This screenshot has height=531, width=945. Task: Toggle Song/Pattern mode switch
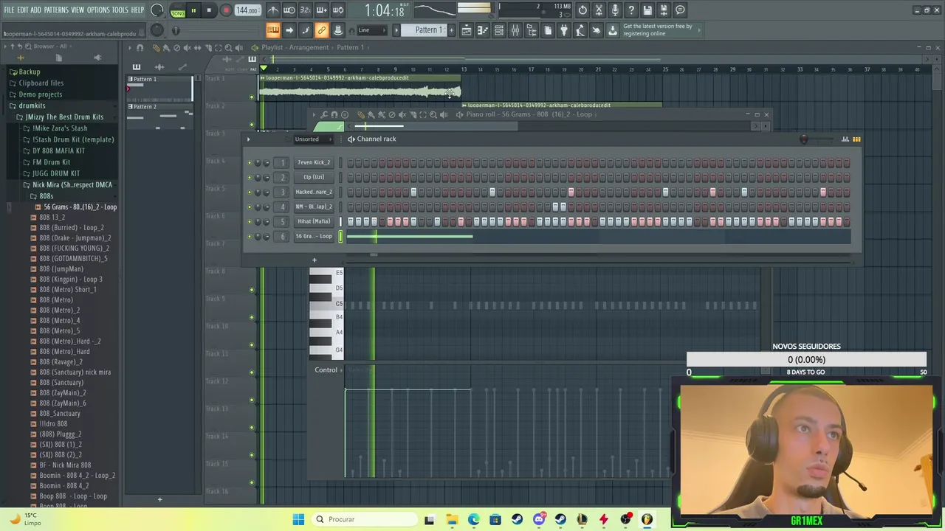[x=178, y=10]
